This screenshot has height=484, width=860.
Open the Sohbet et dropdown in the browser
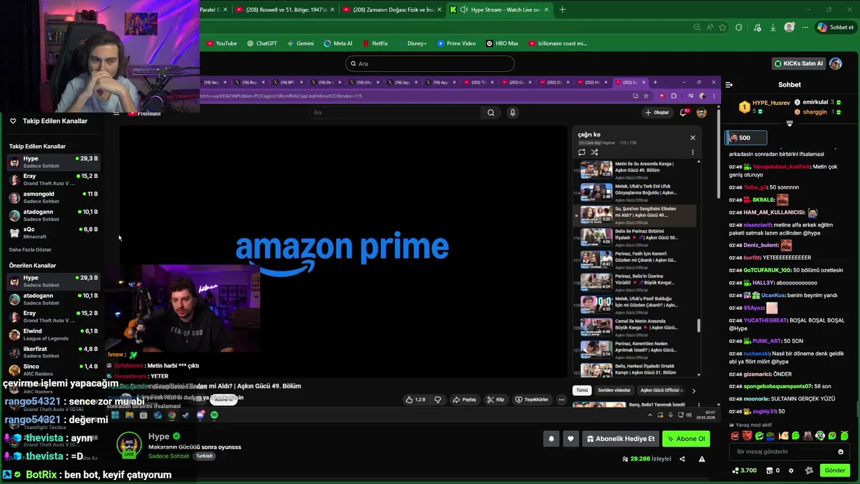tap(835, 28)
